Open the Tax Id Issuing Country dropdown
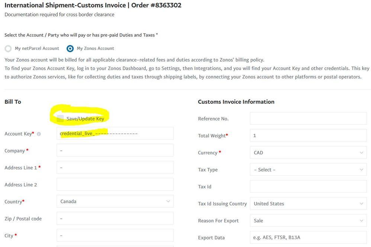 [308, 204]
